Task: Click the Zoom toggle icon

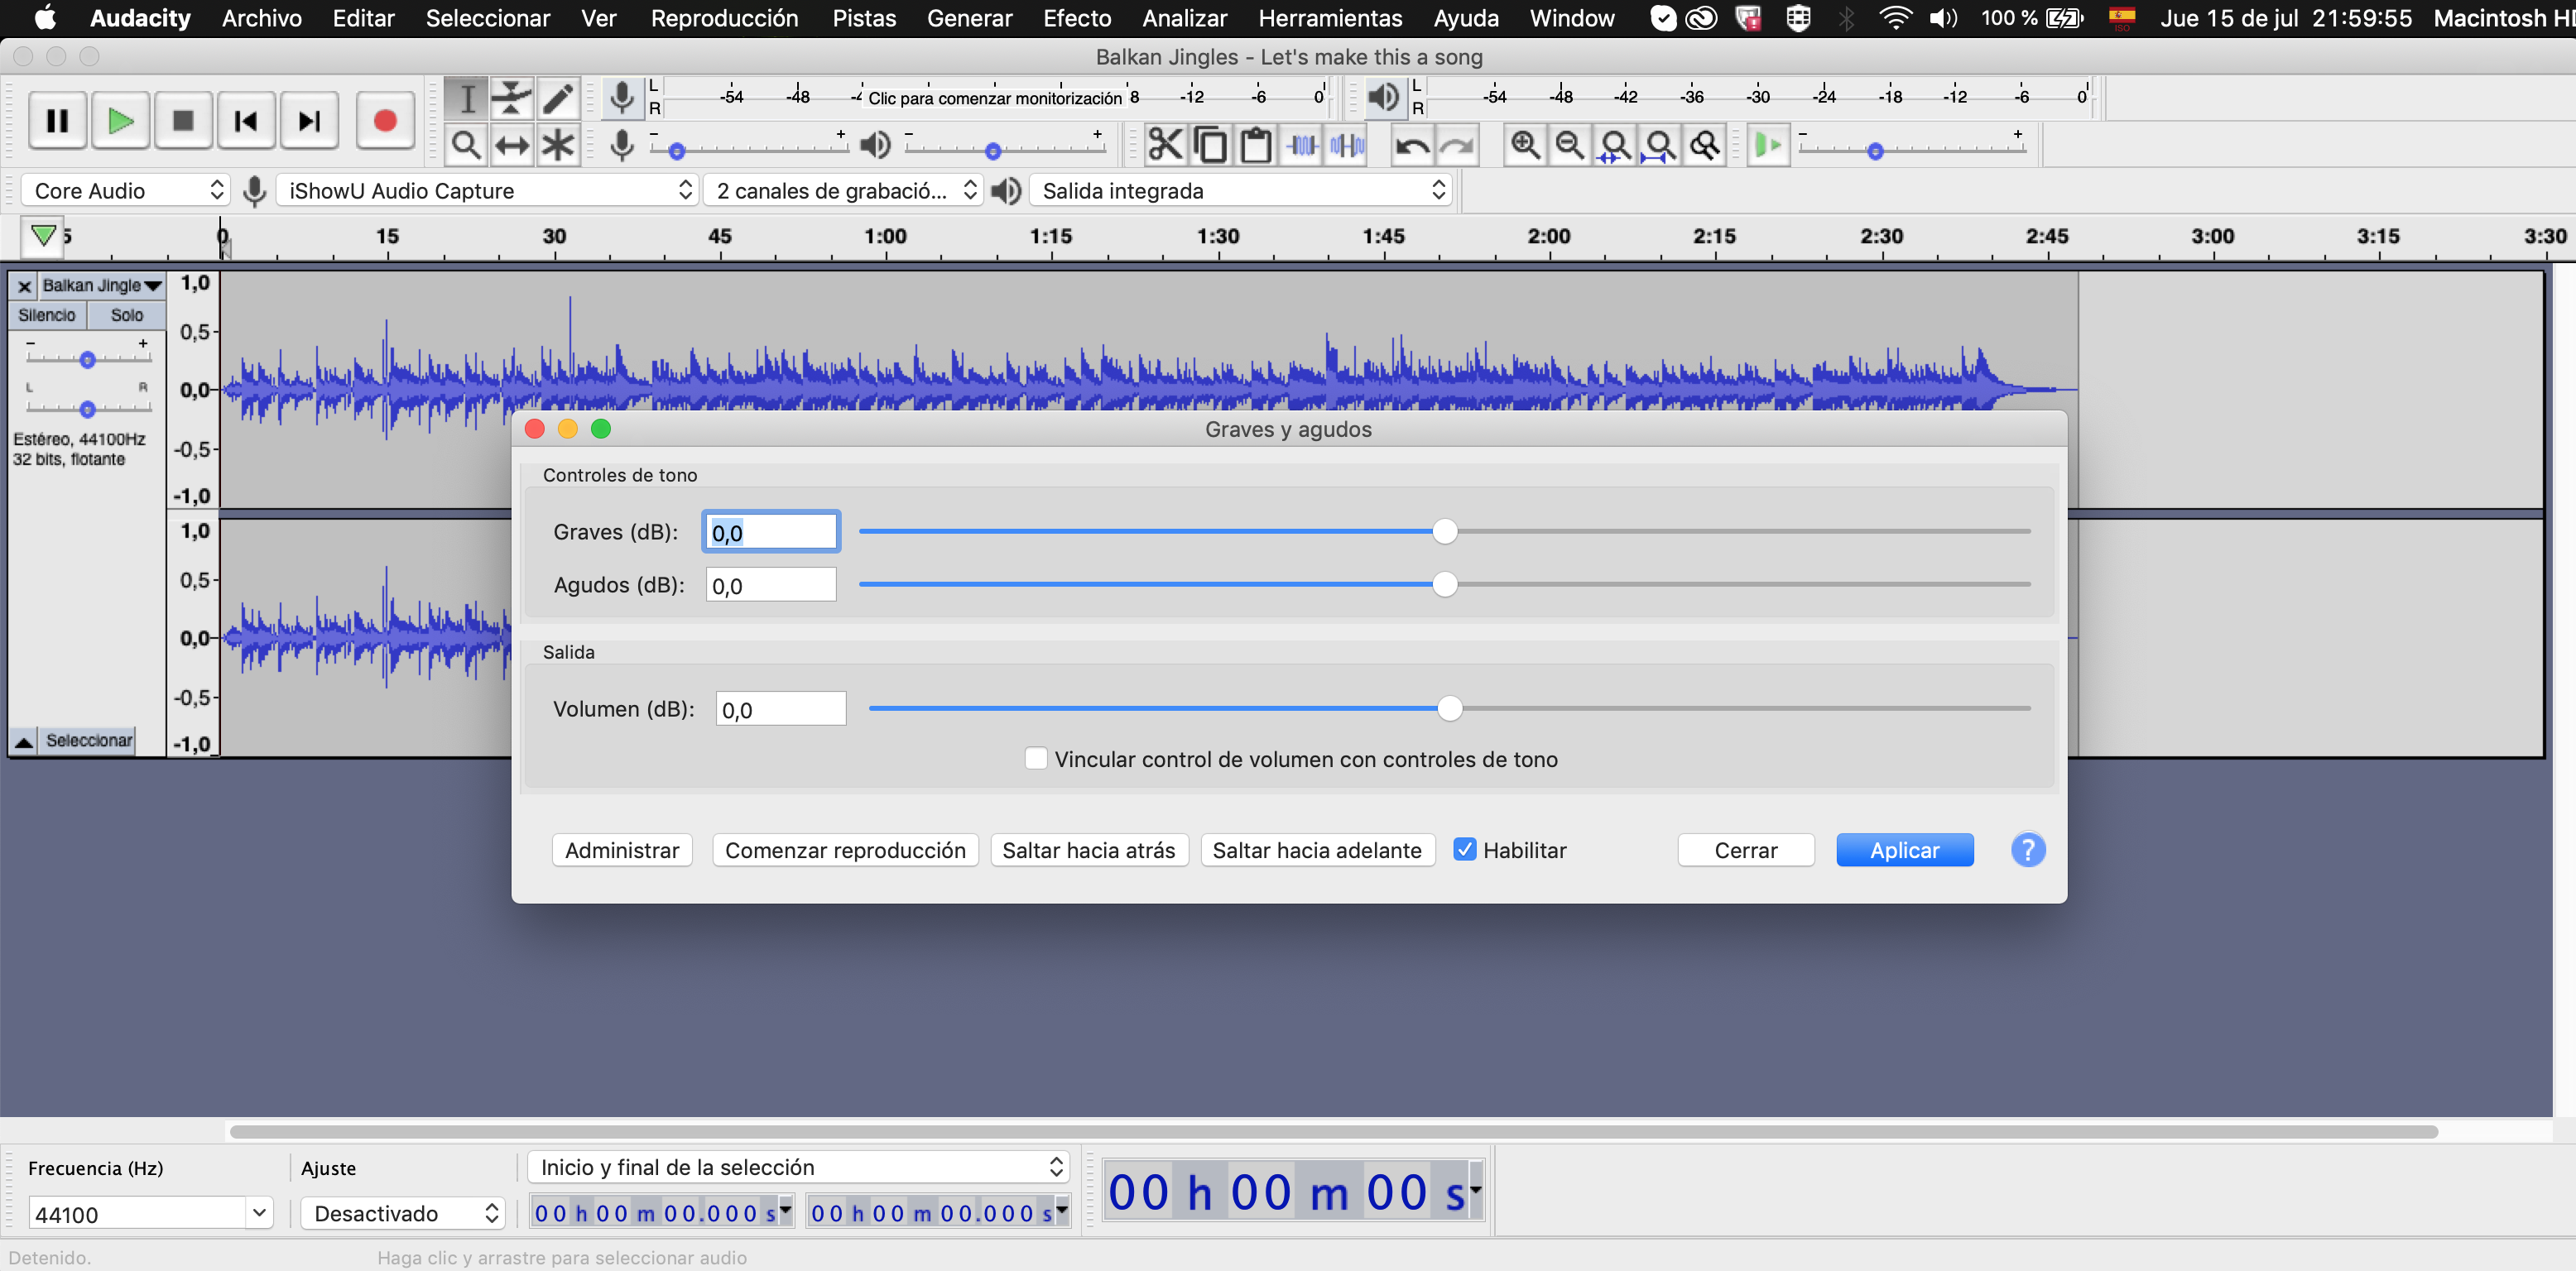Action: point(1705,145)
